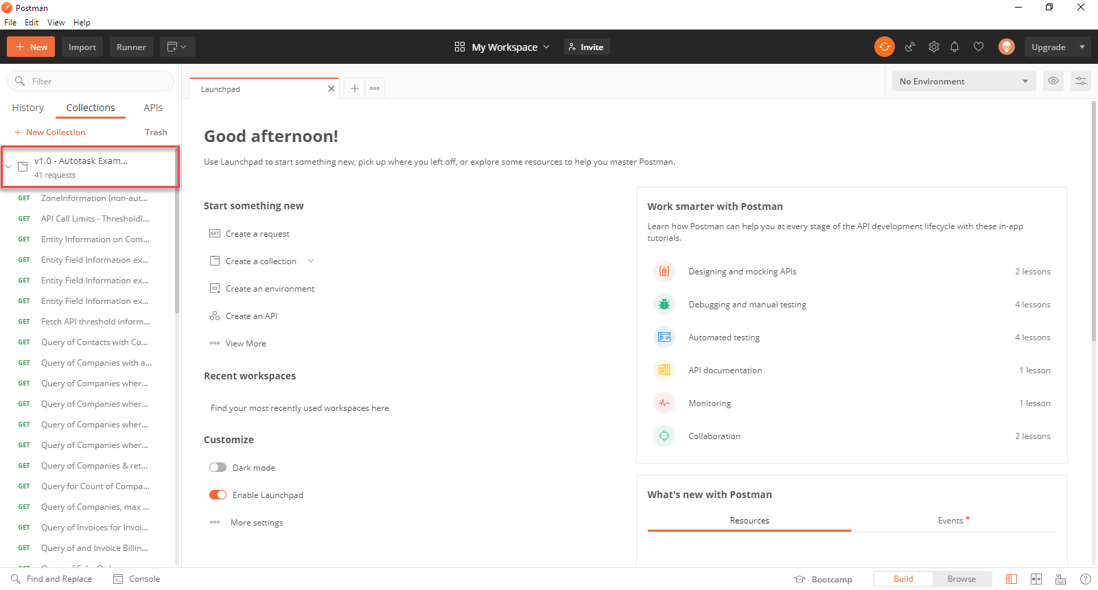
Task: Open the No Environment dropdown
Action: pyautogui.click(x=963, y=81)
